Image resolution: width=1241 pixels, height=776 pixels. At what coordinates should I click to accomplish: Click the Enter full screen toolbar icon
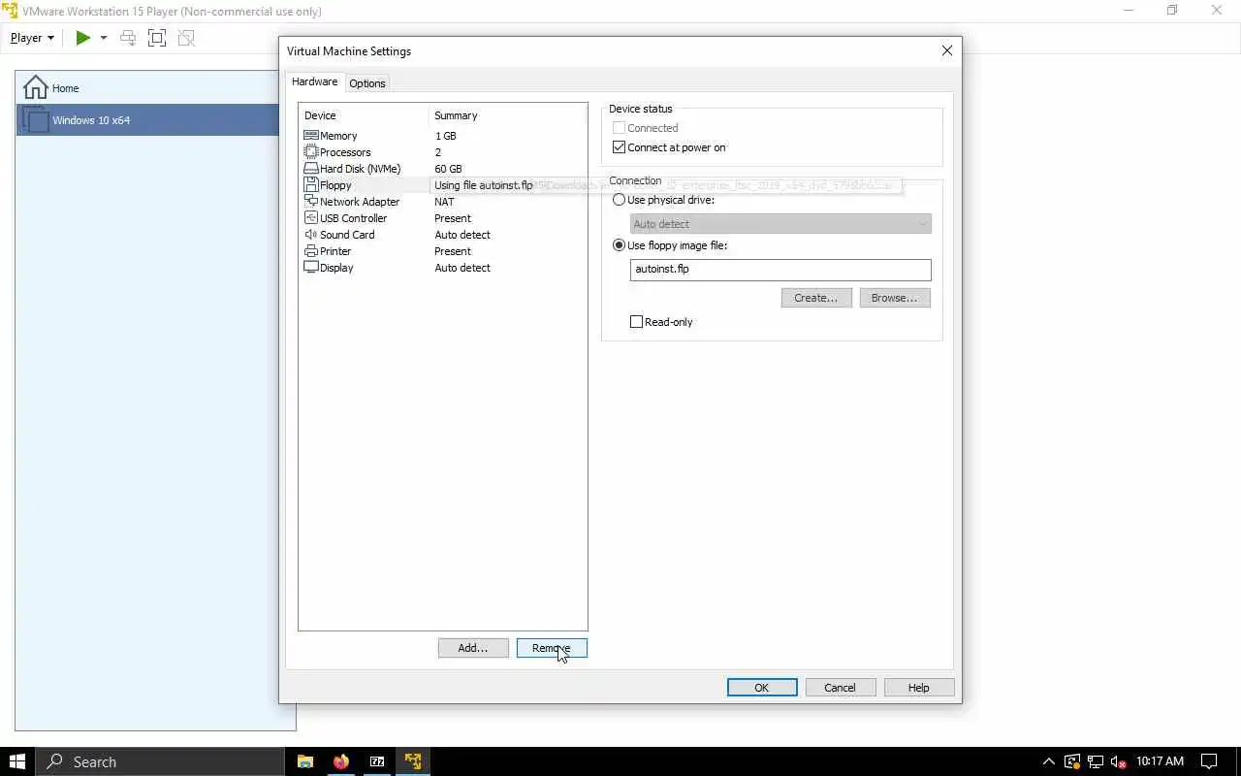pos(157,38)
